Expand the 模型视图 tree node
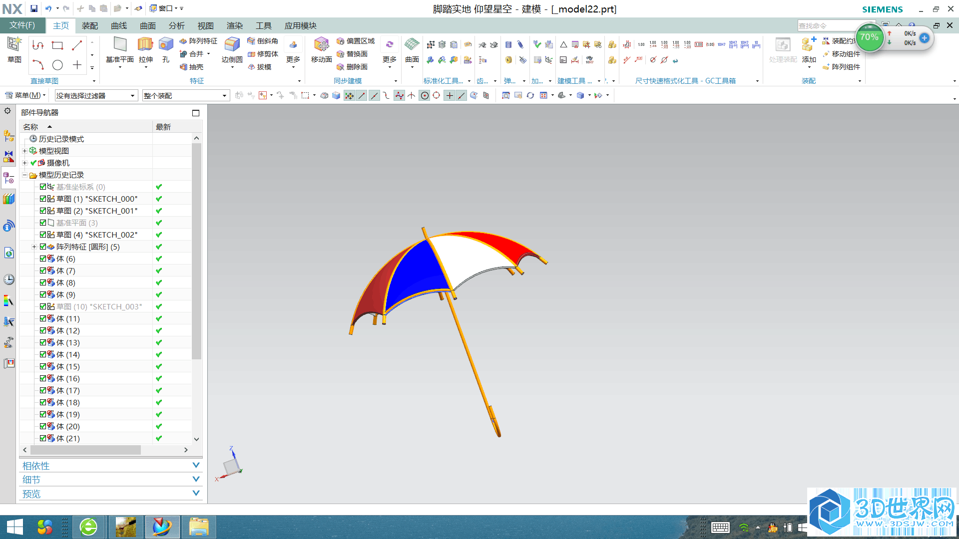The image size is (959, 539). point(24,151)
